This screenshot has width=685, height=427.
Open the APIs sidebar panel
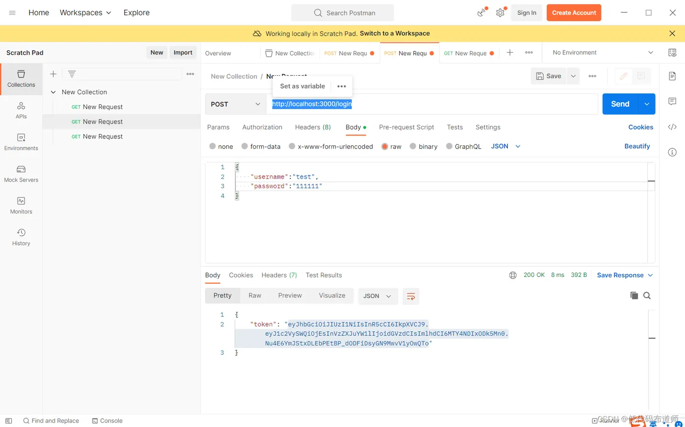[x=21, y=110]
